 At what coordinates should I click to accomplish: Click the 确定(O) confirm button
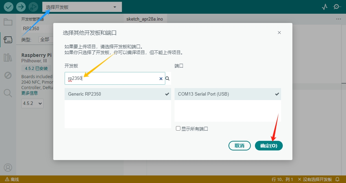point(269,146)
